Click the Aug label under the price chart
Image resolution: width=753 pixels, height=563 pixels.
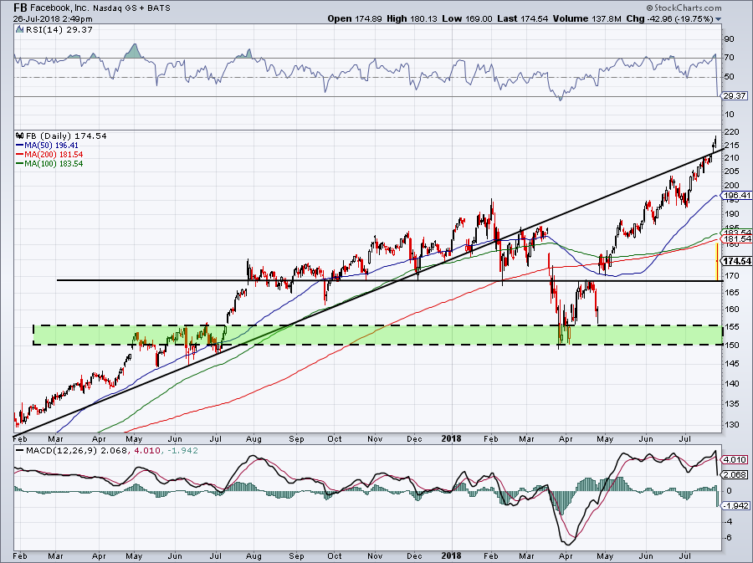tap(254, 439)
